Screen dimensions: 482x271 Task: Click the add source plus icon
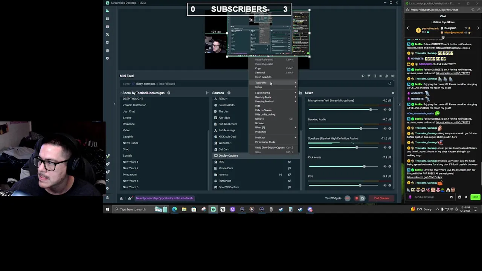coord(229,93)
